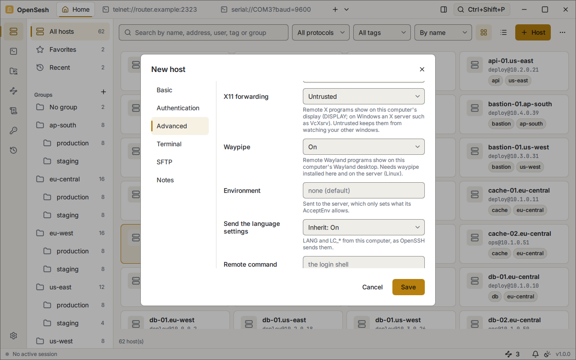
Task: Open the Hosts view in the activity bar
Action: coord(13,31)
